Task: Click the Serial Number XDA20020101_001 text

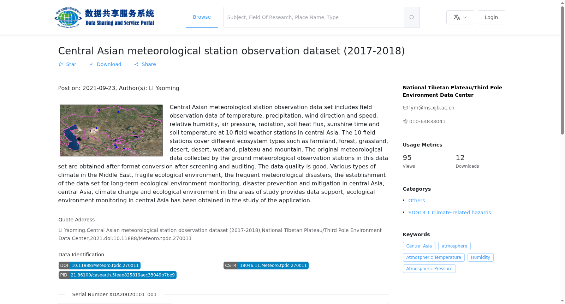Action: click(x=114, y=294)
